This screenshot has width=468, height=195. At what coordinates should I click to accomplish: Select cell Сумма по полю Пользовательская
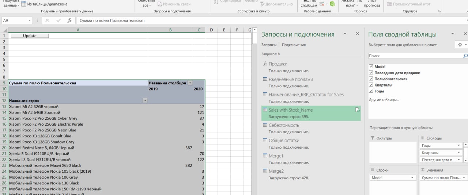(x=78, y=83)
